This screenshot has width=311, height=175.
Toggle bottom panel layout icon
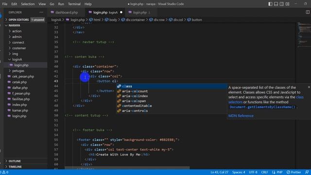pyautogui.click(x=276, y=4)
